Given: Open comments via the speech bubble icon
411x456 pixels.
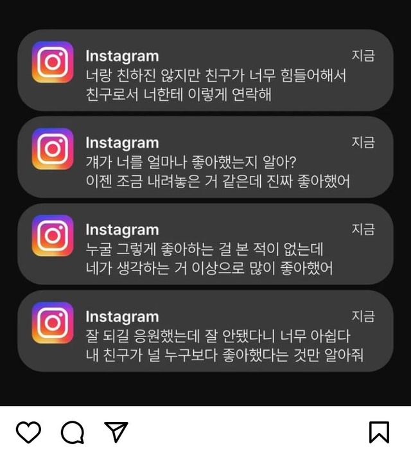Looking at the screenshot, I should click(73, 432).
